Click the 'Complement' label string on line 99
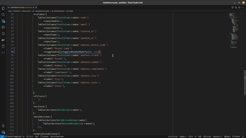246x138 pixels. point(61,72)
